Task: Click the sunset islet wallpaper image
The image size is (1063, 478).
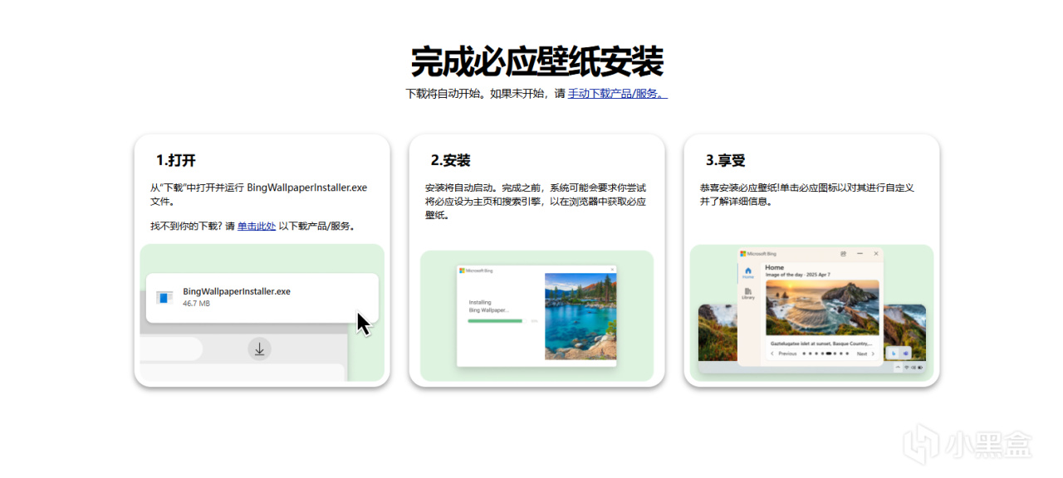Action: point(822,307)
